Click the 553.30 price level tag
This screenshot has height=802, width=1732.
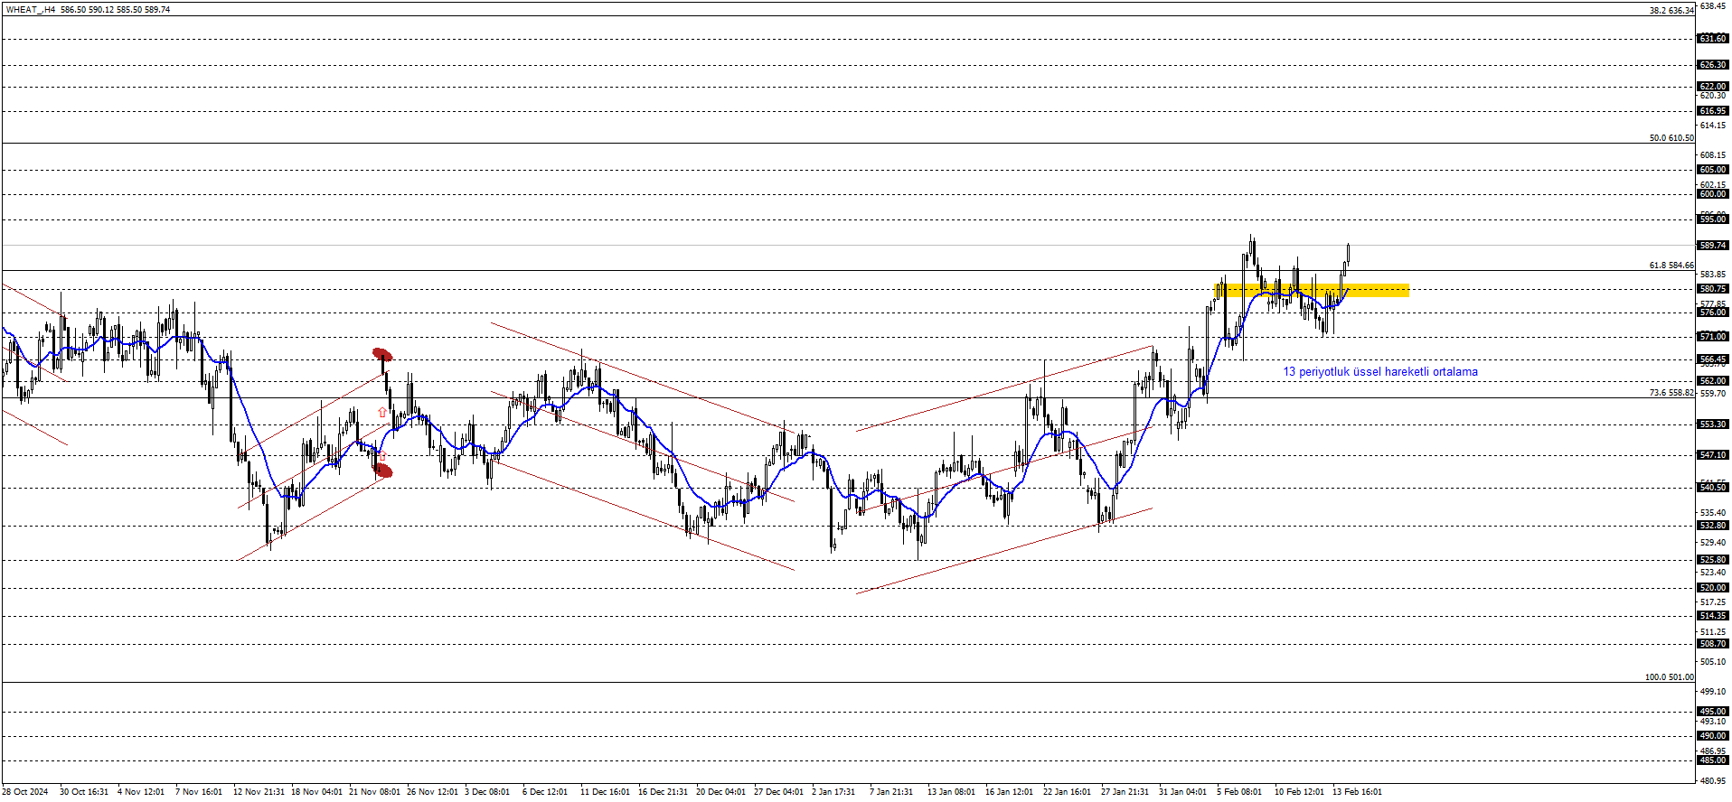(1713, 424)
